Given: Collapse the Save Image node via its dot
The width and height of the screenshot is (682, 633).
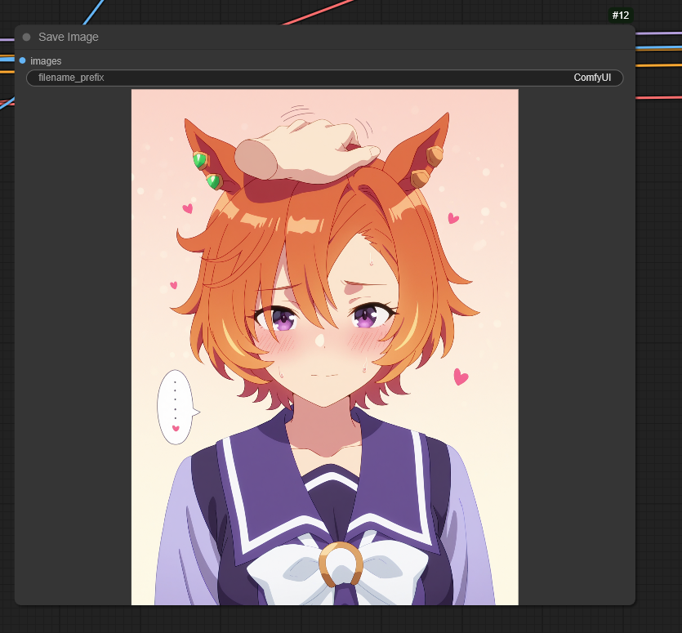Looking at the screenshot, I should point(26,37).
